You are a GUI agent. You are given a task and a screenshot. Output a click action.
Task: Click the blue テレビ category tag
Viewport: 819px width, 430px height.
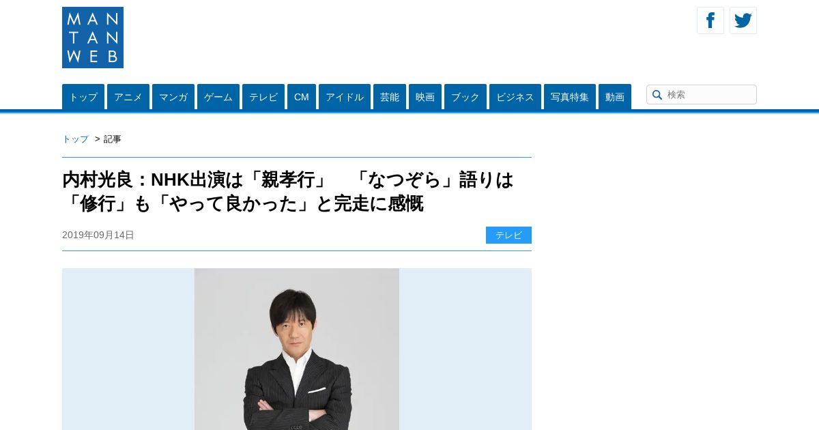(x=508, y=235)
